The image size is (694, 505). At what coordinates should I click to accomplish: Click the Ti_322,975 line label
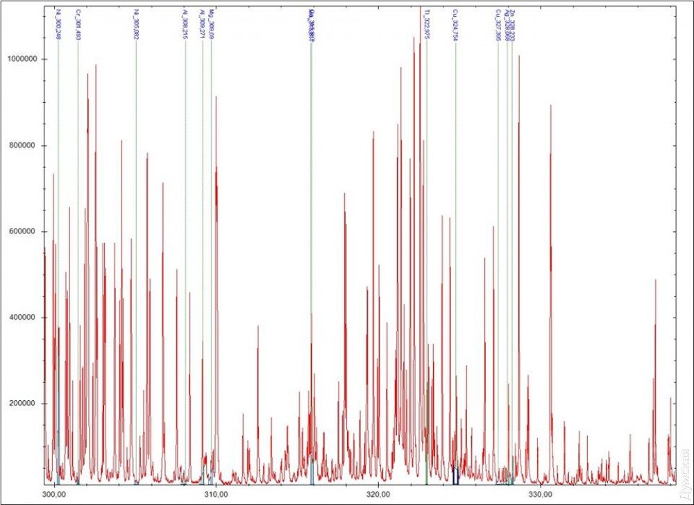[427, 24]
